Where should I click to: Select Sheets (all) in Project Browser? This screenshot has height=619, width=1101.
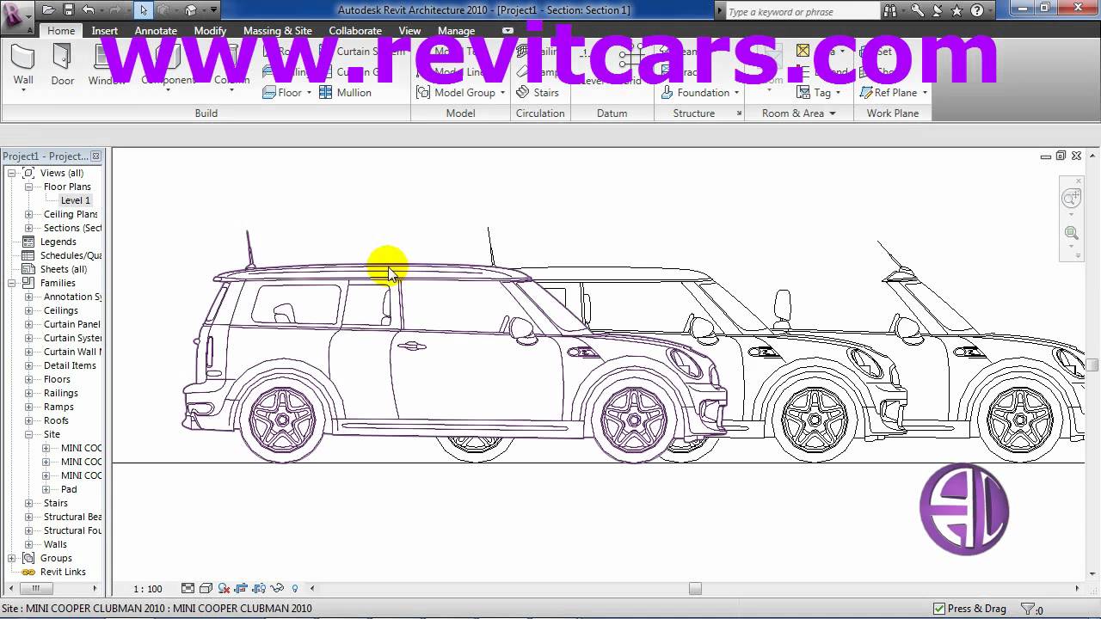[x=63, y=269]
